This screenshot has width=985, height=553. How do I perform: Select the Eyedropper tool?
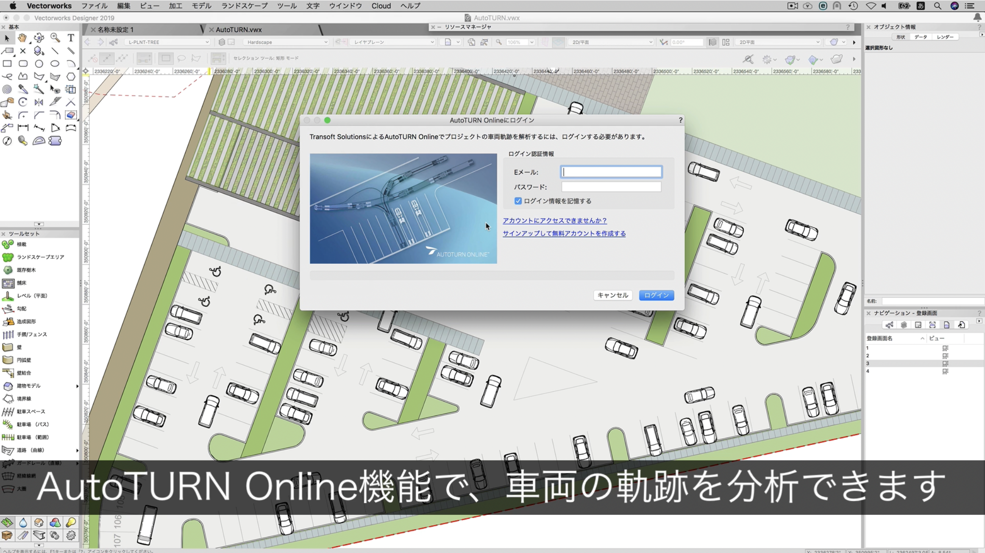pyautogui.click(x=23, y=89)
